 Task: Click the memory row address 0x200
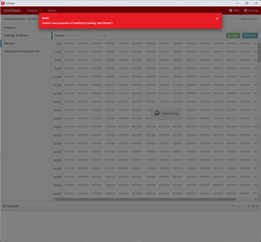[57, 110]
